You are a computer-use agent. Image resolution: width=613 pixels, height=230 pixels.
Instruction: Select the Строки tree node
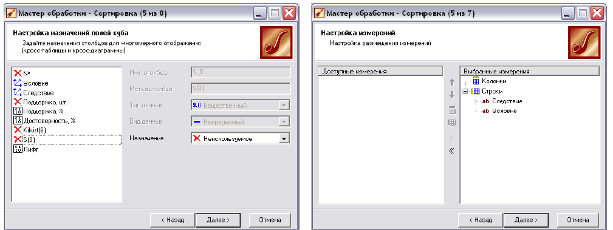point(492,91)
